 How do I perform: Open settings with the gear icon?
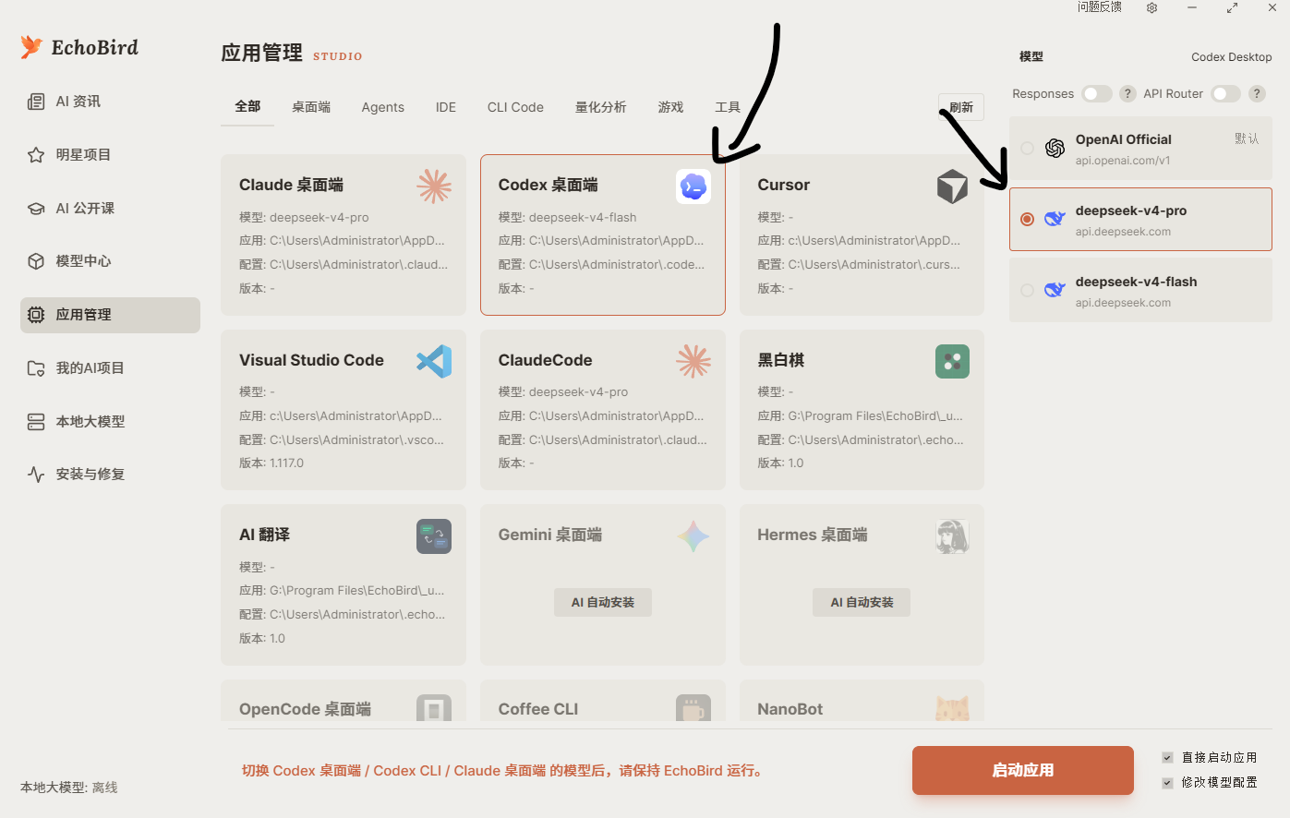pos(1151,7)
